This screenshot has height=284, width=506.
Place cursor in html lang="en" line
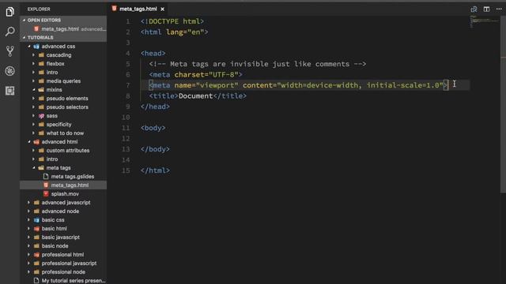(174, 32)
